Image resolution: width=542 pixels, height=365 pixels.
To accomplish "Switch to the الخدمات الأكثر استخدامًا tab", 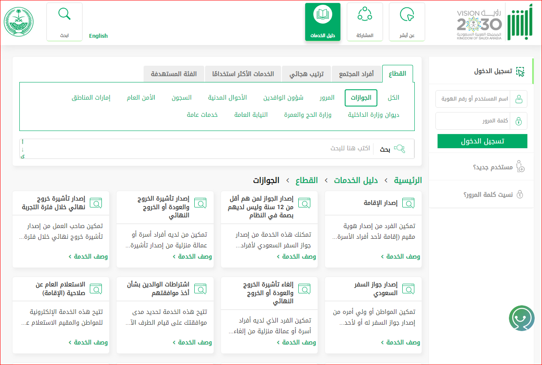I will click(x=243, y=74).
